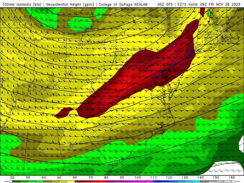Click the 'Geopotential Height (gpm)' header text
244x183 pixels.
click(x=70, y=5)
